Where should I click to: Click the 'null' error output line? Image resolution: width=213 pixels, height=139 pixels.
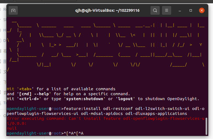(x=12, y=128)
